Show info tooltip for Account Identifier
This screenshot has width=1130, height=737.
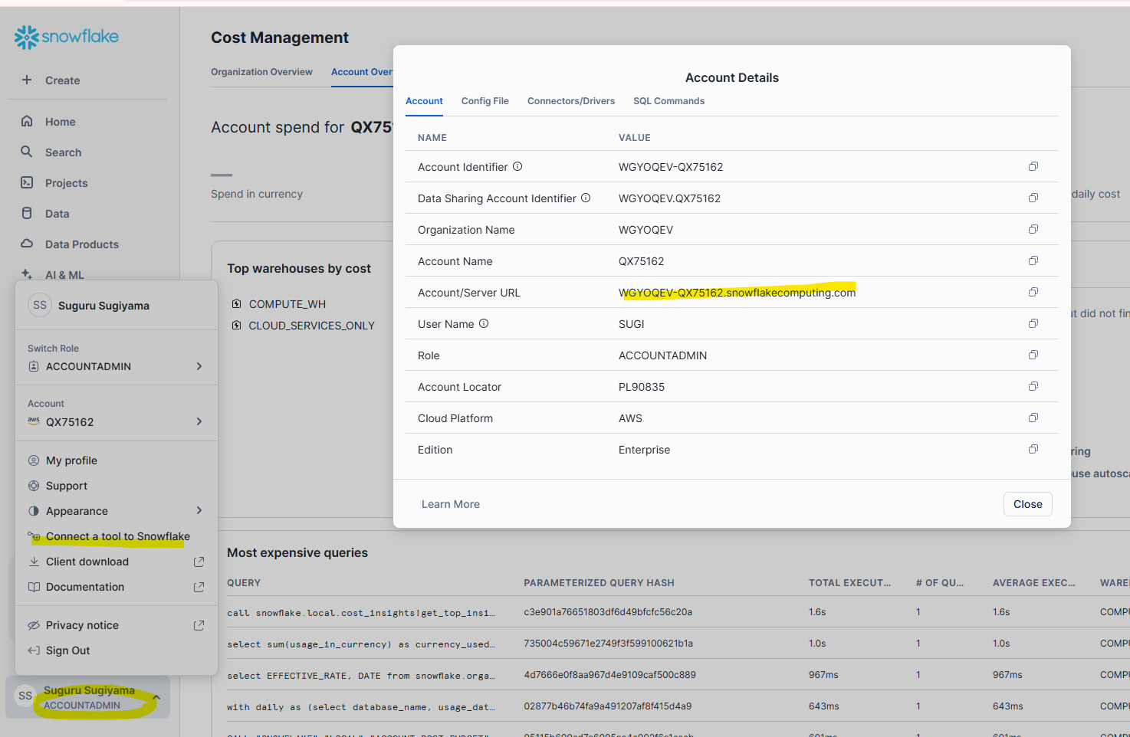[517, 166]
